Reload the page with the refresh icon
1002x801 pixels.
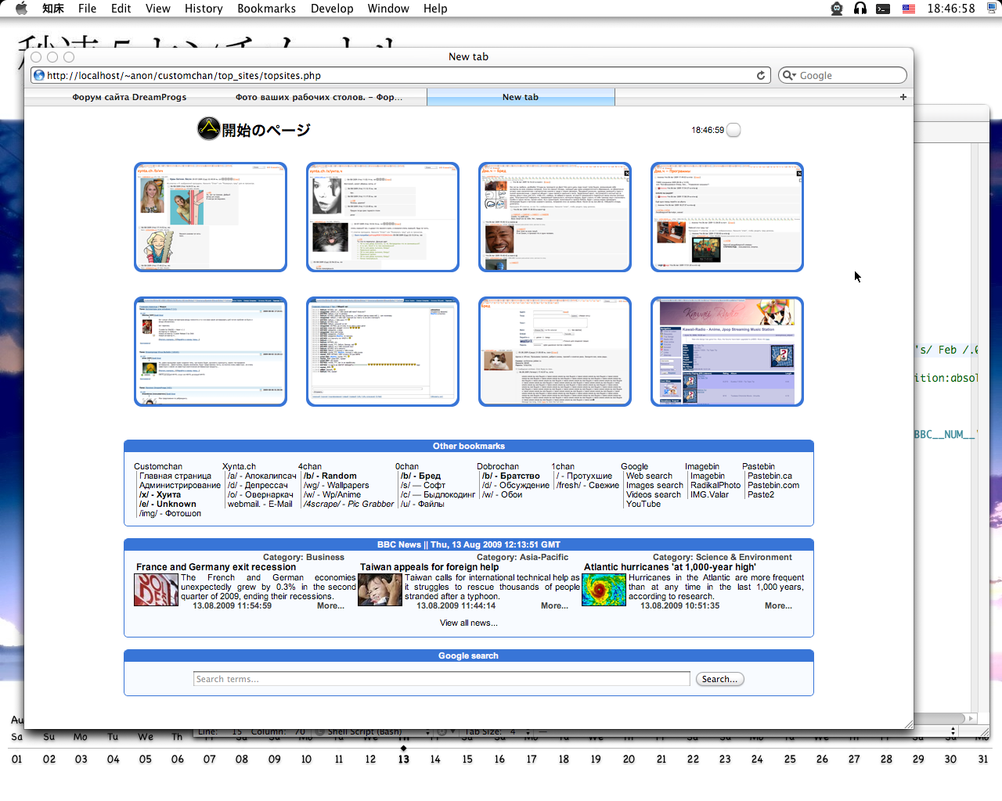point(761,75)
